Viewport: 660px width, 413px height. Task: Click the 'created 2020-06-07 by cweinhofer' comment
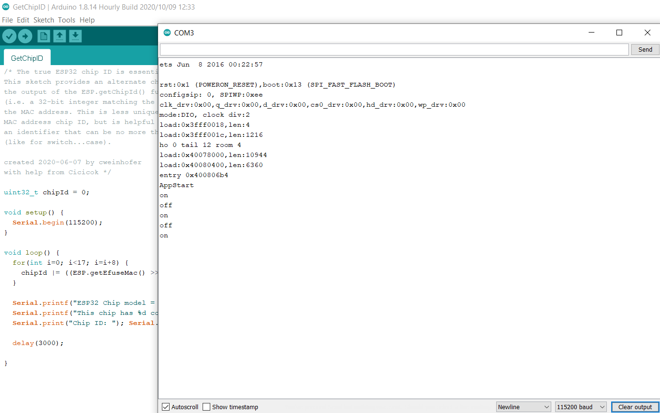pos(73,162)
